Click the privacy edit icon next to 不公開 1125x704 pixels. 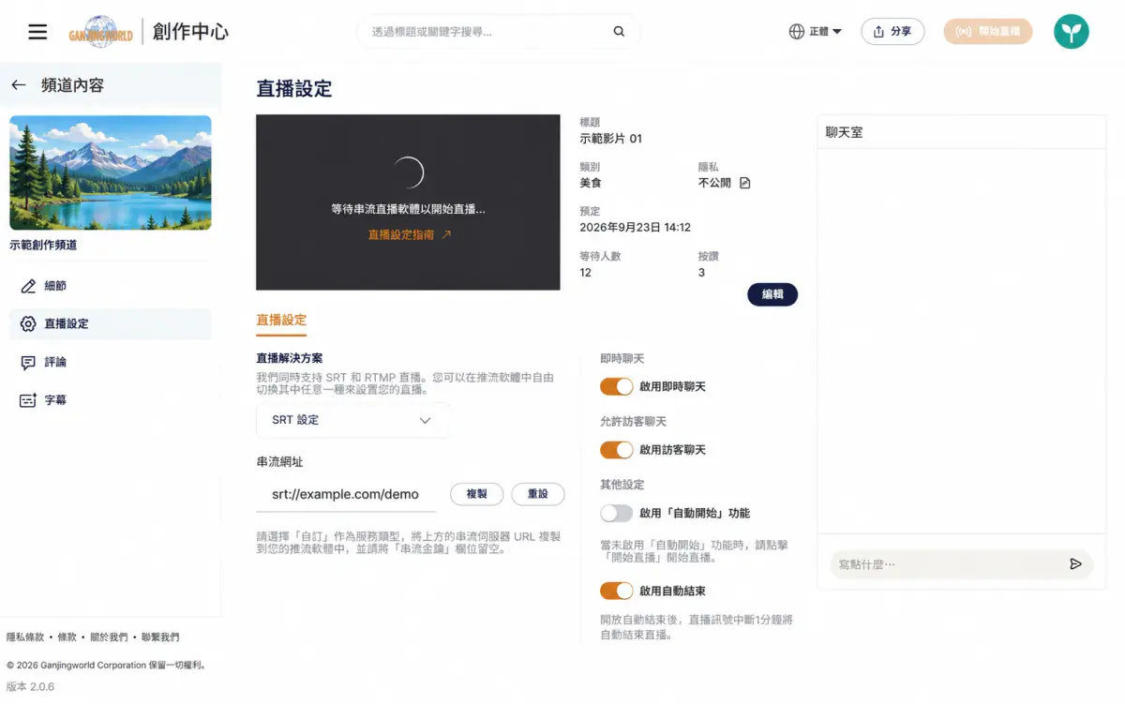click(745, 183)
